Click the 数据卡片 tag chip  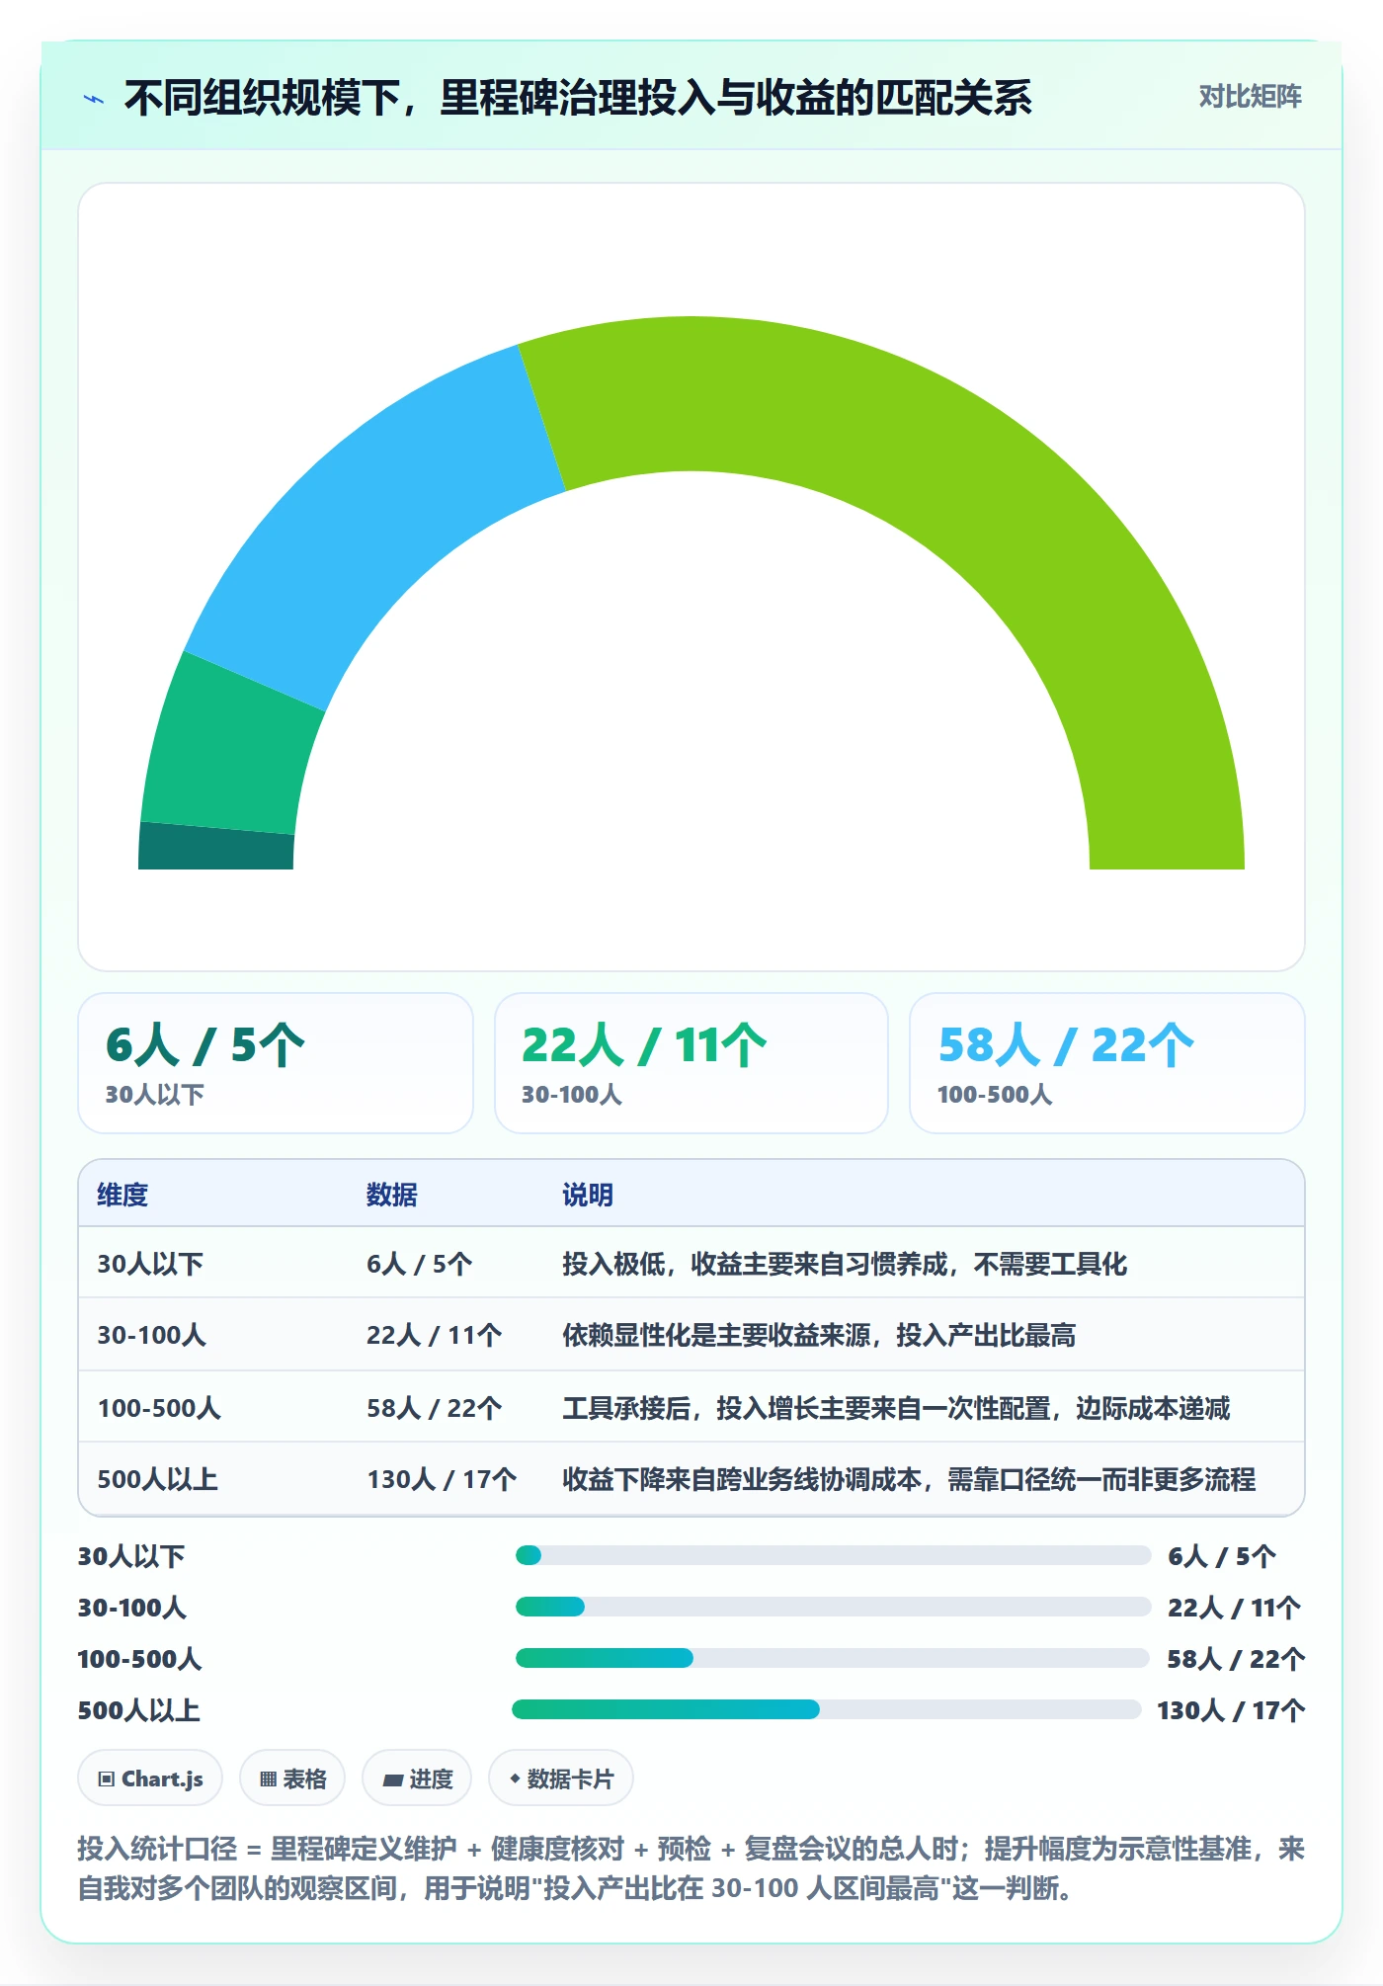coord(561,1779)
